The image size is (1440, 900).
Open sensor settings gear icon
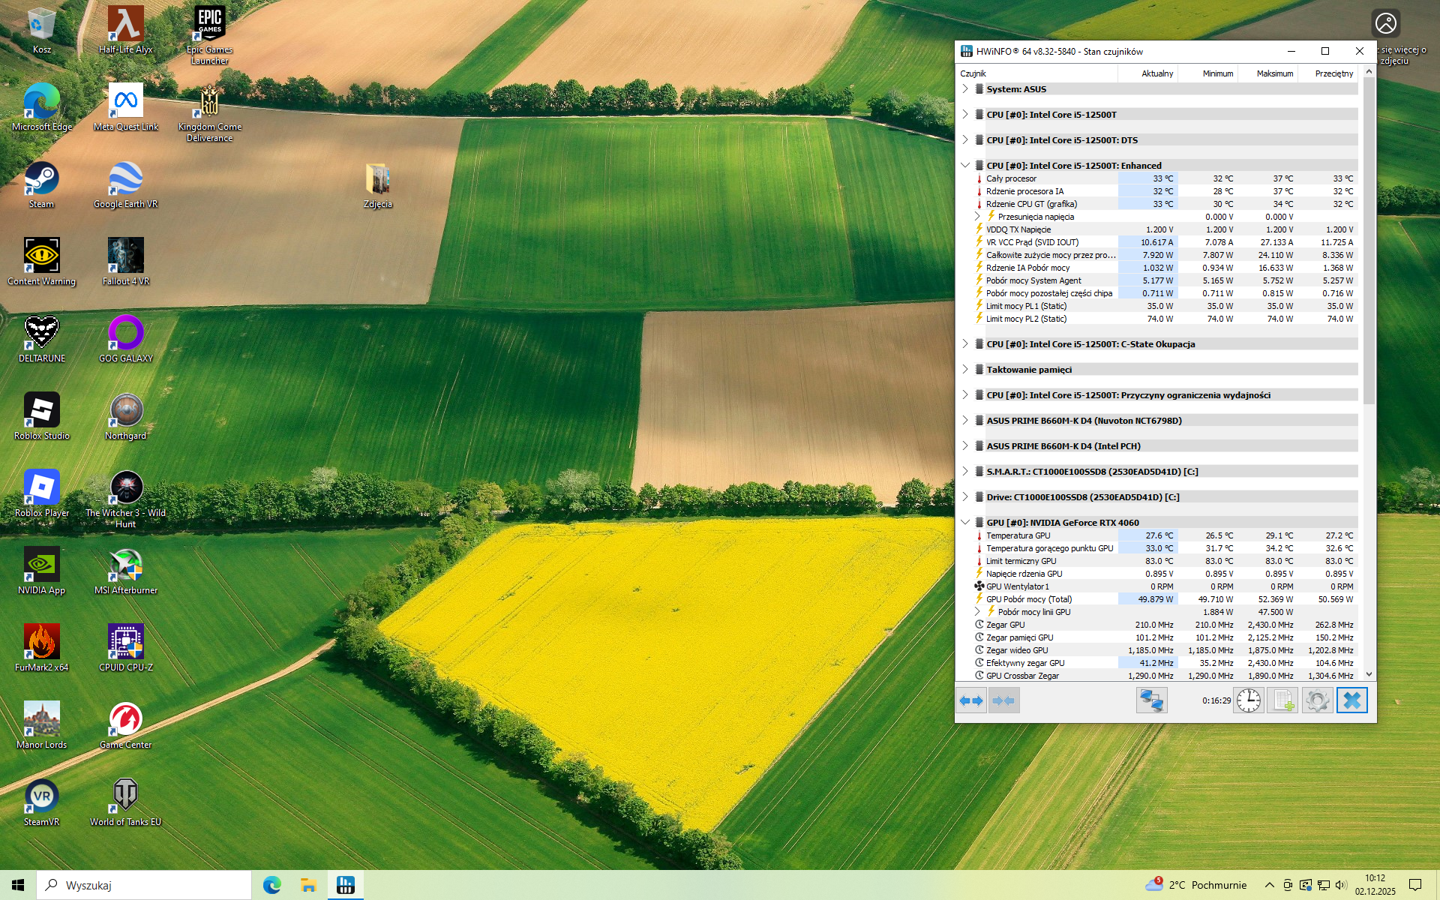pos(1317,700)
